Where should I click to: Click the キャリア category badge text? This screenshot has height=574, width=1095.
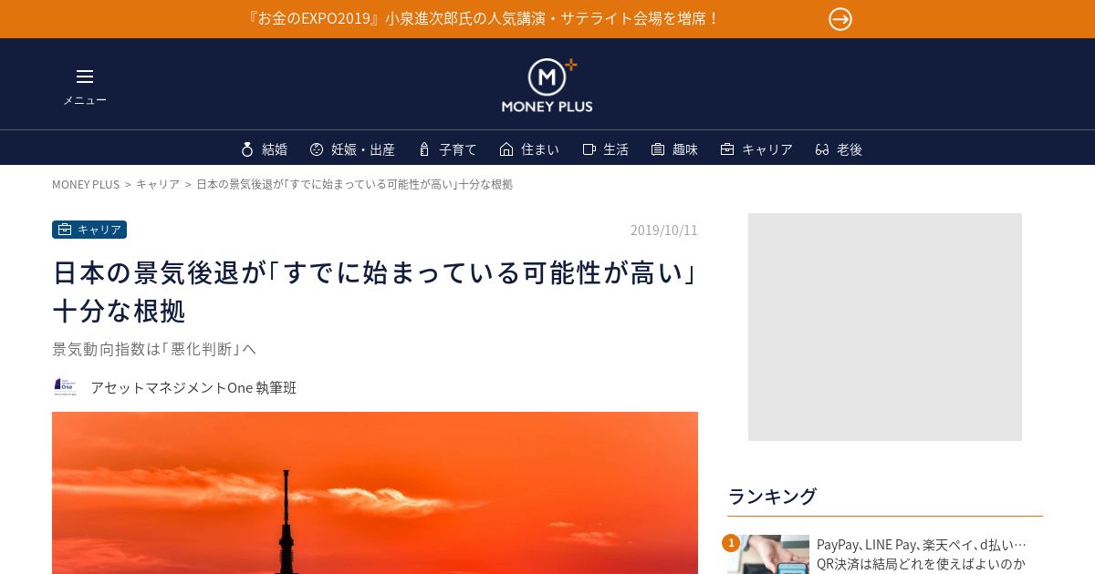[99, 230]
